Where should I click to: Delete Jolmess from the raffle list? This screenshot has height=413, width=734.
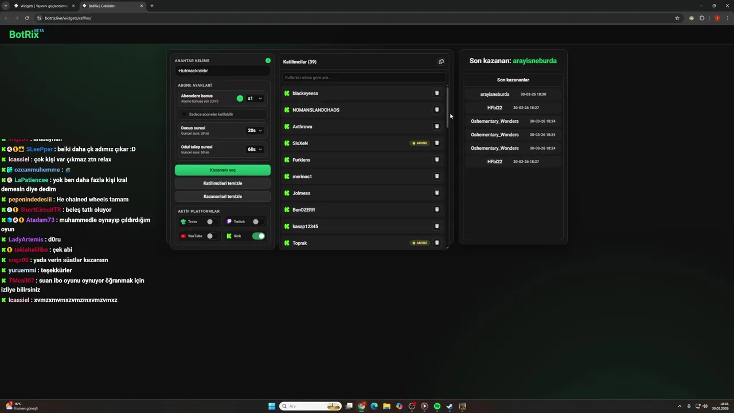pyautogui.click(x=436, y=193)
